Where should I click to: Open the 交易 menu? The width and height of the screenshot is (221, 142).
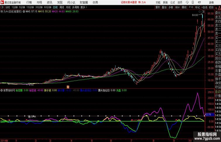pyautogui.click(x=95, y=2)
